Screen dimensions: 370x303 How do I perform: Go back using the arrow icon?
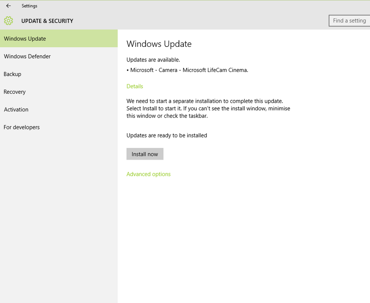8,6
